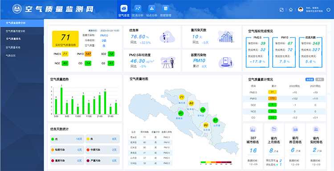The width and height of the screenshot is (334, 171).
Task: Click the 高台县 marker 71 on map
Action: coord(182,98)
